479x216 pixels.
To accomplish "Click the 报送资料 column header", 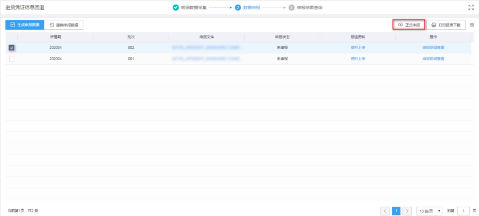I will click(358, 37).
